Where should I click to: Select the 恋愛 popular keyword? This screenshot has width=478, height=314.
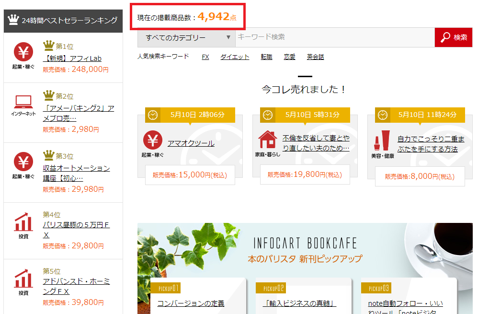click(x=290, y=57)
